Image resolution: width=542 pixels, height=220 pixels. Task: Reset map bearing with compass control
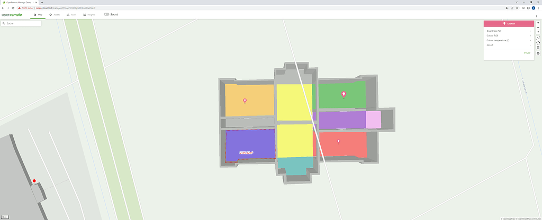pos(538,32)
